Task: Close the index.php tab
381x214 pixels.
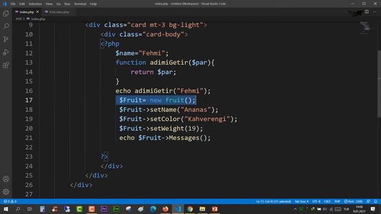Action: 38,12
